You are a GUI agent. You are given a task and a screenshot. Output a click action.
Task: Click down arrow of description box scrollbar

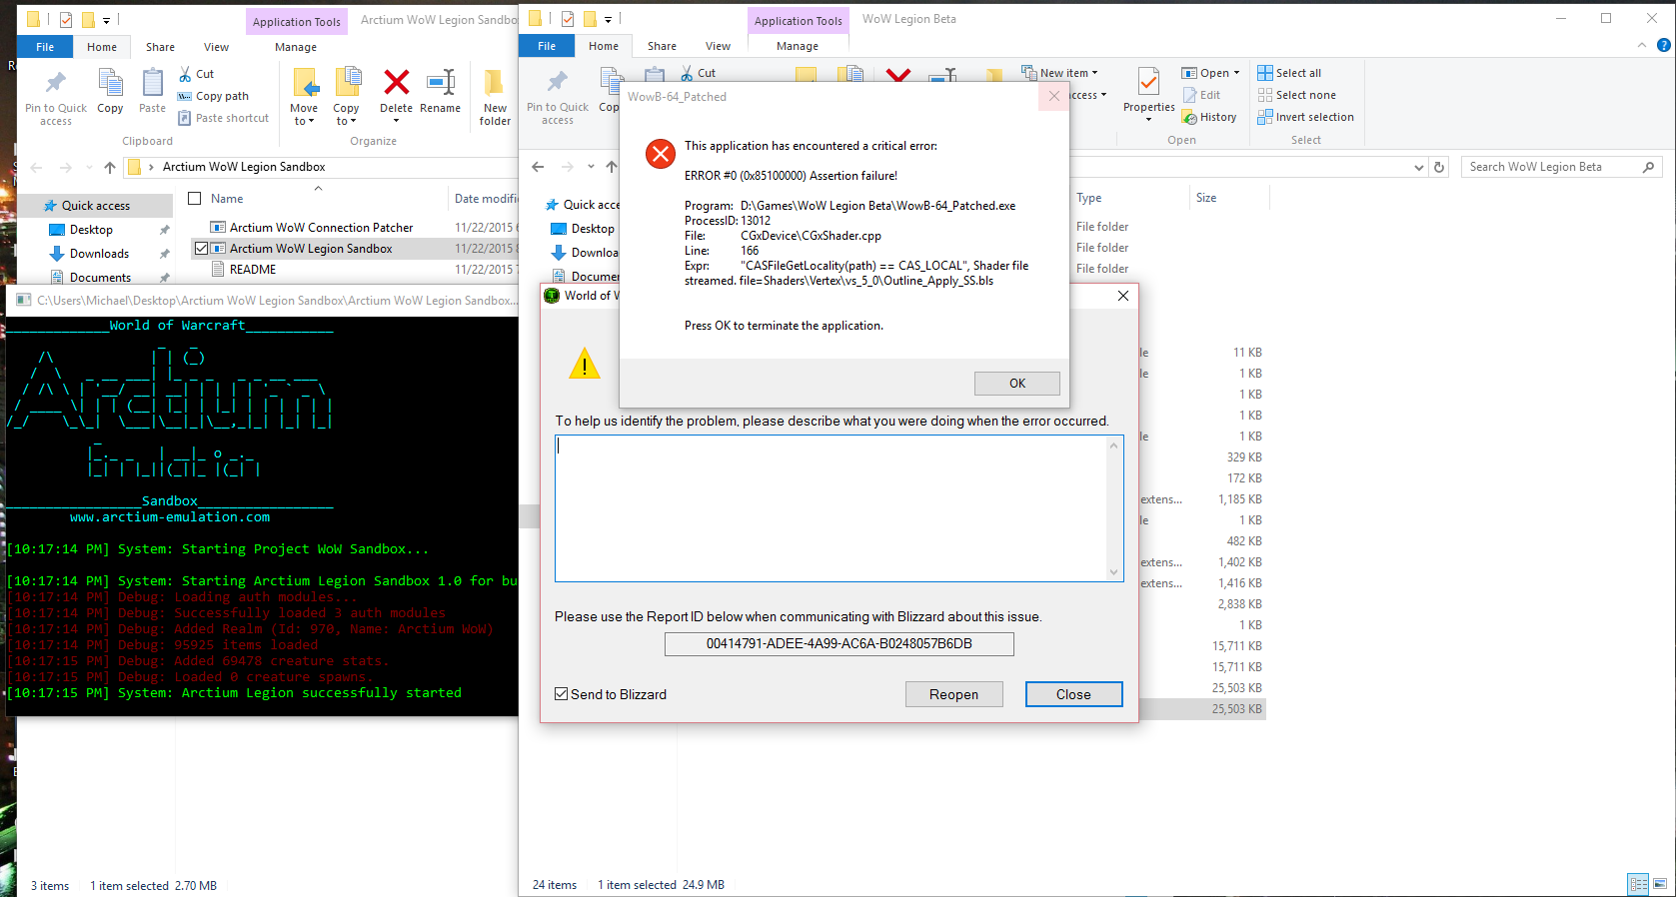tap(1113, 572)
